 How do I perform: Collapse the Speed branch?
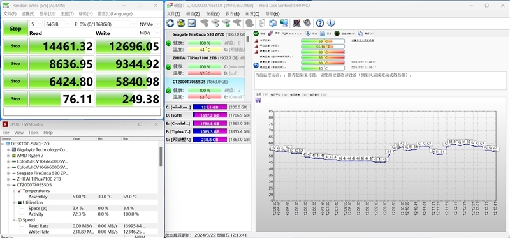click(14, 220)
